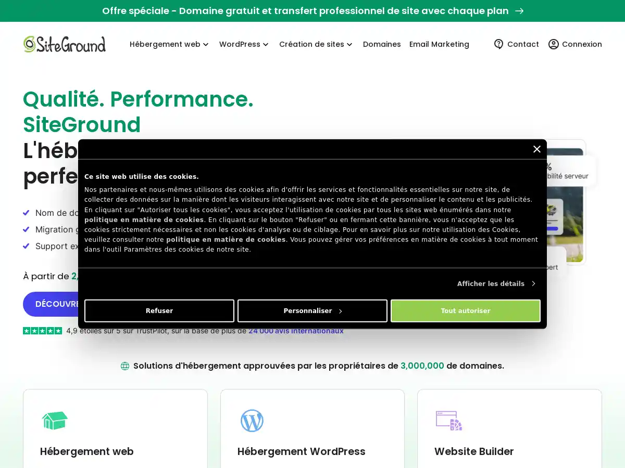Click the arrow in the special offer banner
625x468 pixels.
pos(519,11)
